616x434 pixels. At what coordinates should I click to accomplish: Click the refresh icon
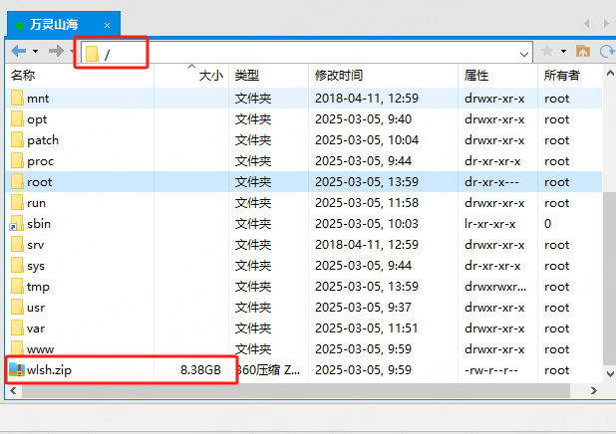[x=607, y=51]
